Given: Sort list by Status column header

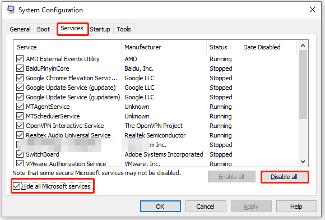Looking at the screenshot, I should pyautogui.click(x=223, y=47).
